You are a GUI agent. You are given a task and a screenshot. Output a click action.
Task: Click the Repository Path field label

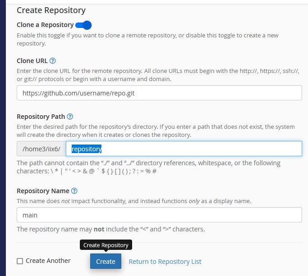(x=41, y=116)
